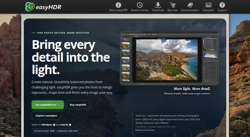The image size is (250, 137).
Task: Open the Documentation book icon
Action: coord(190,5)
